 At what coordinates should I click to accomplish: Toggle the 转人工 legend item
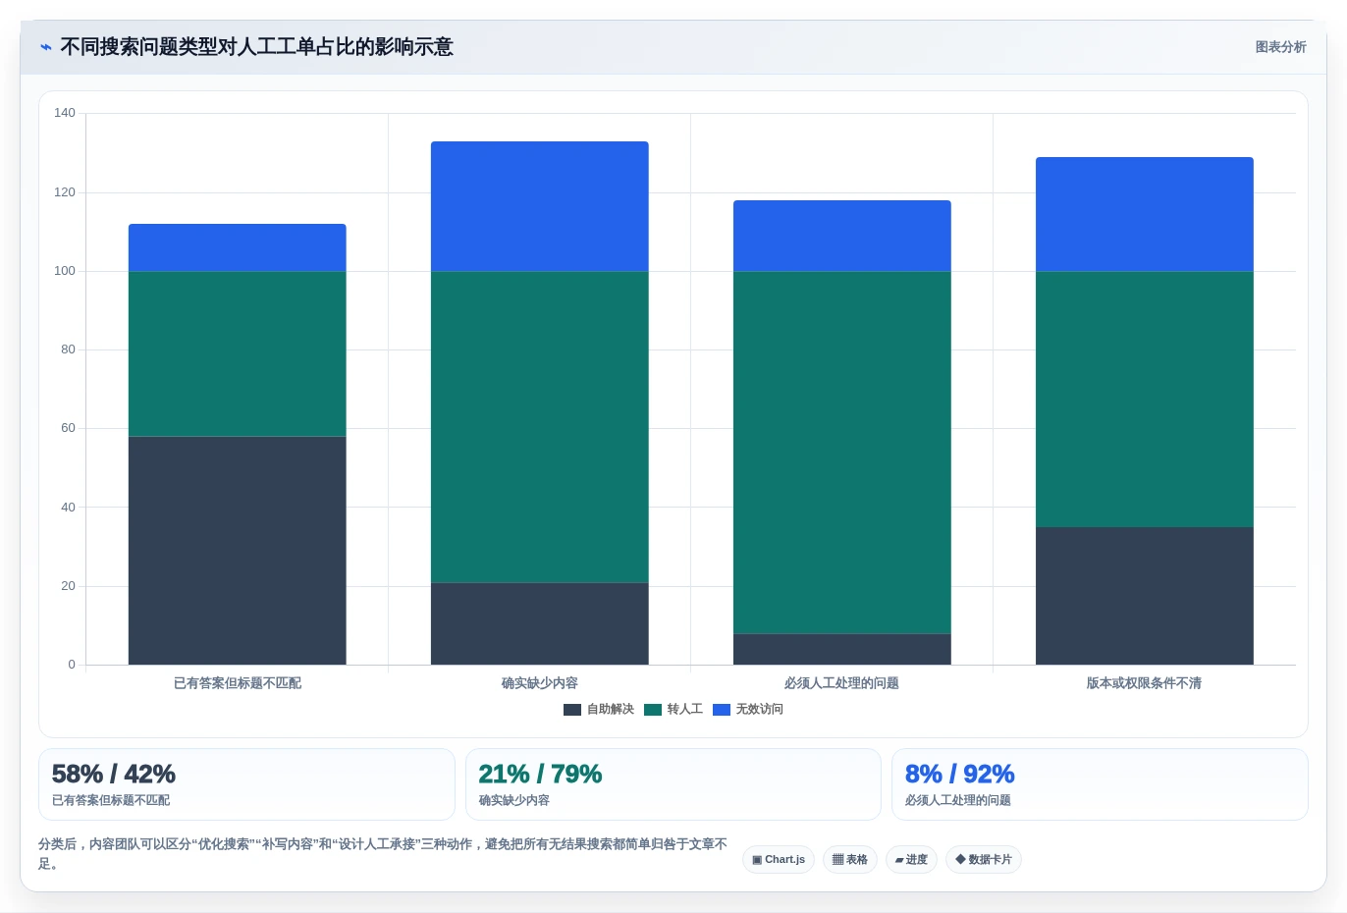coord(673,709)
